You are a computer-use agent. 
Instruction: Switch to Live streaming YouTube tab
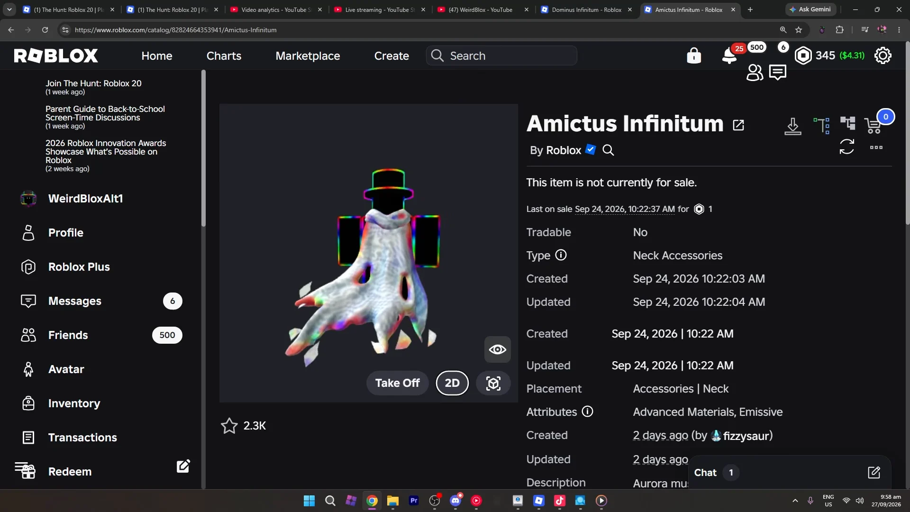(x=380, y=9)
